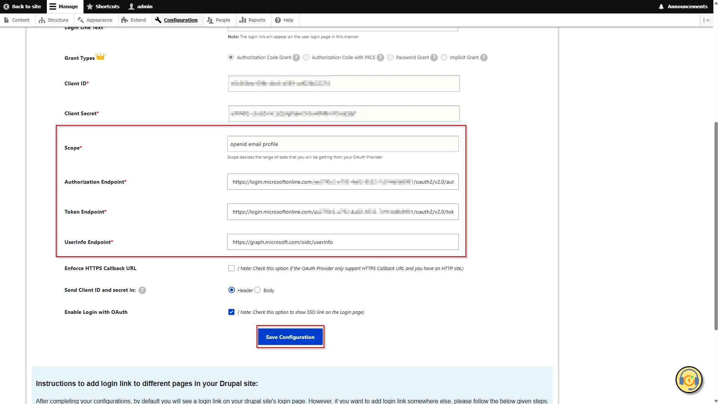The image size is (719, 404).
Task: Open the Content menu
Action: (17, 20)
